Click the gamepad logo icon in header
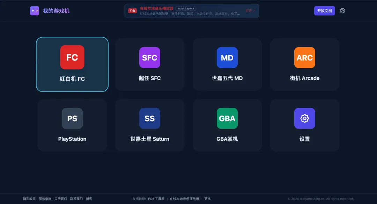 point(34,11)
